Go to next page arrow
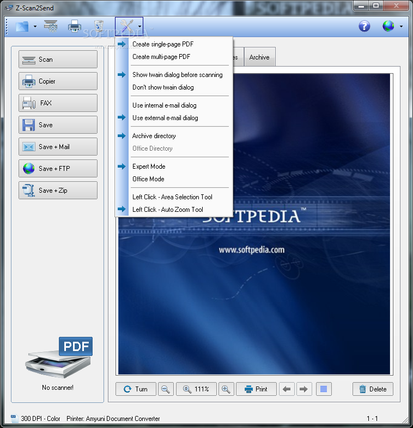The height and width of the screenshot is (428, 413). 304,389
